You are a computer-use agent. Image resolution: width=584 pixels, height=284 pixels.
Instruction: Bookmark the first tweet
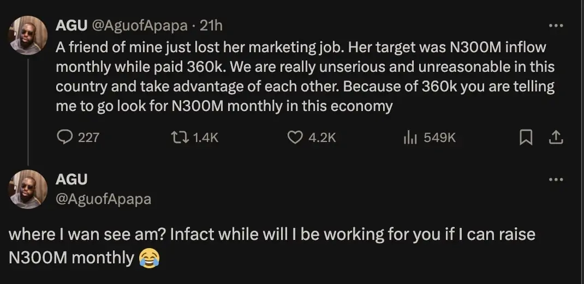pyautogui.click(x=526, y=138)
